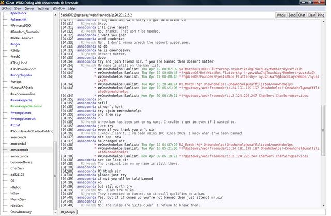This screenshot has height=216, width=331.
Task: Click the chat area scrollbar thumb
Action: [323, 130]
